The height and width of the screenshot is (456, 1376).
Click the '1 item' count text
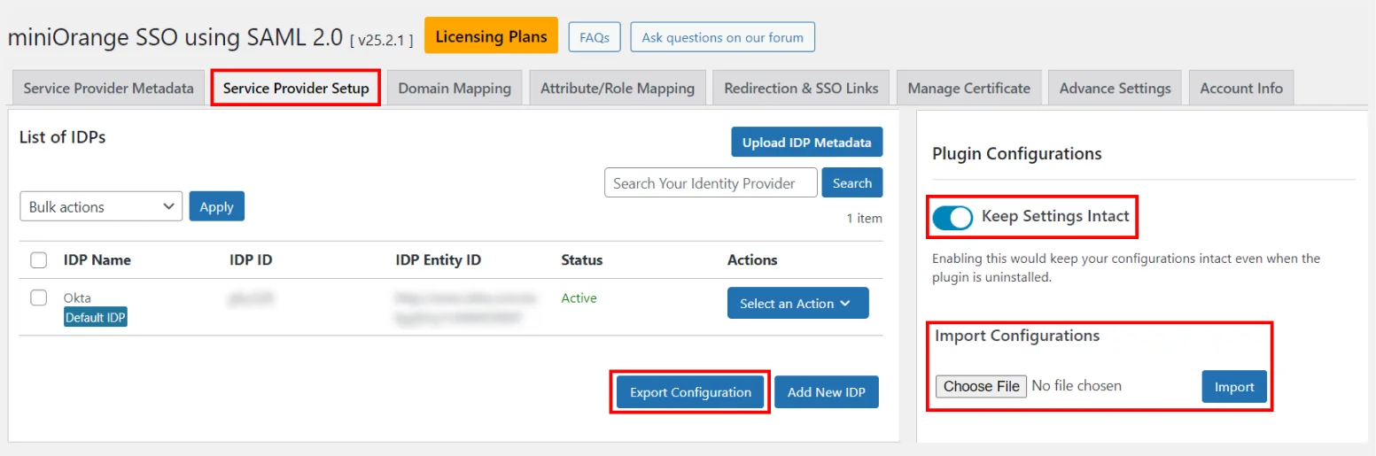click(x=864, y=218)
